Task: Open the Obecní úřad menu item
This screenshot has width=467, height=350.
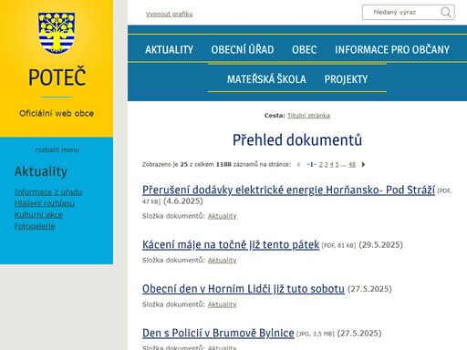Action: tap(243, 49)
